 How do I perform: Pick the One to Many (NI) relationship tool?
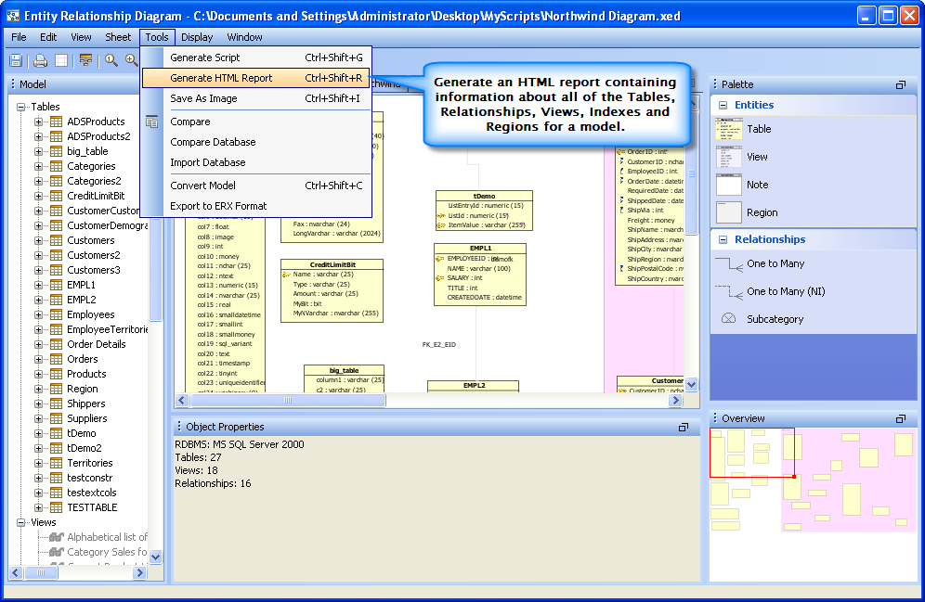coord(729,291)
